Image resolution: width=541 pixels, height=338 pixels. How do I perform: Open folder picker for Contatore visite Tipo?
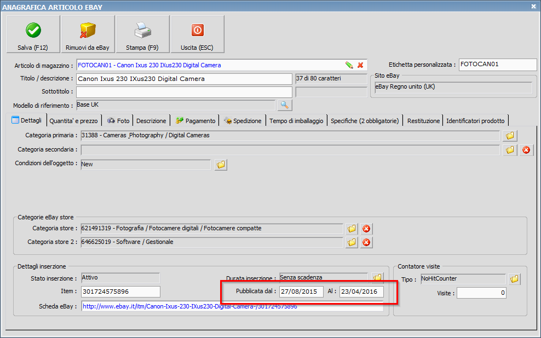click(x=514, y=279)
